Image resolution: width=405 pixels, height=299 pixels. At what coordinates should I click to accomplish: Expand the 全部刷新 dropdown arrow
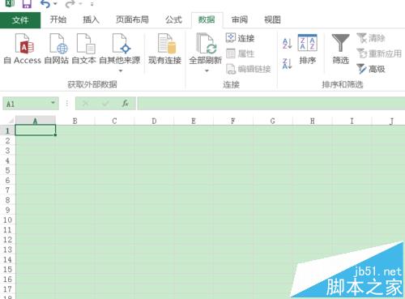(x=207, y=70)
